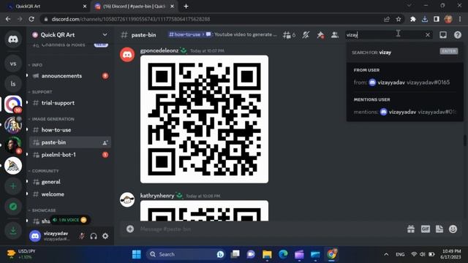Open Discord home direct messages icon

[13, 39]
